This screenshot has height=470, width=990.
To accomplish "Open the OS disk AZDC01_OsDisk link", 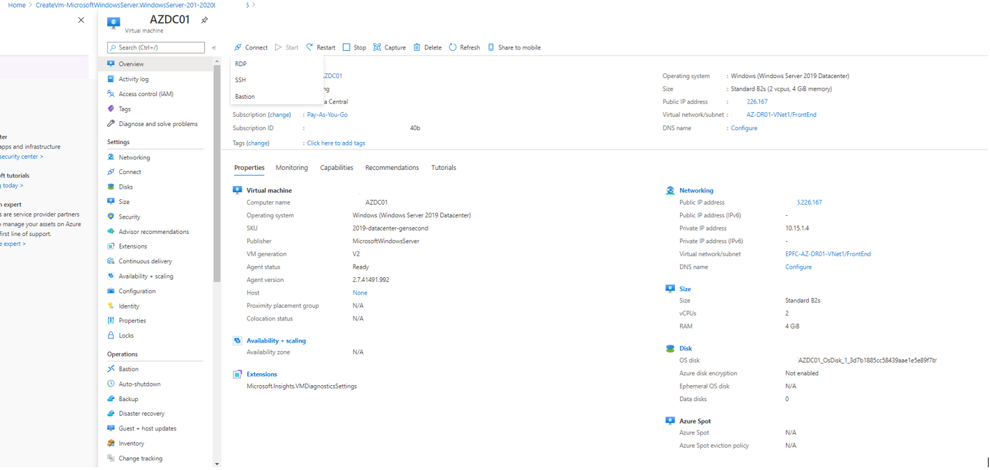I will (867, 361).
